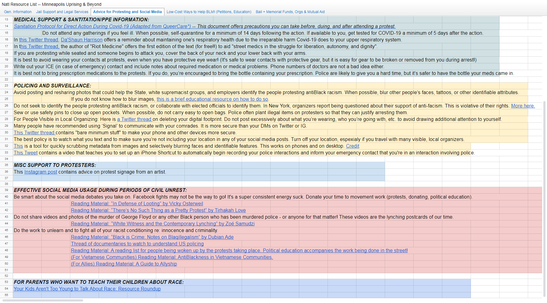Screen dimensions: 547x303
Task: Click 'Do the work to unlearn' text
Action: (x=116, y=231)
